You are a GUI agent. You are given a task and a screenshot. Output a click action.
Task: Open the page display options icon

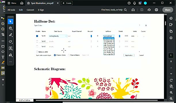[171, 86]
